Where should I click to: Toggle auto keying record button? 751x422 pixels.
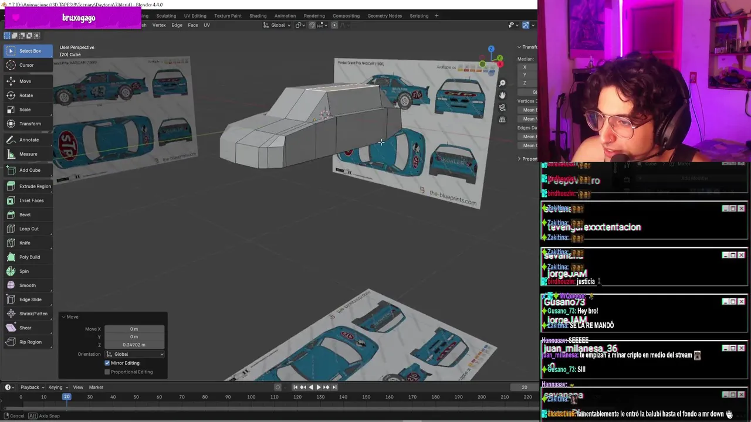pyautogui.click(x=278, y=387)
